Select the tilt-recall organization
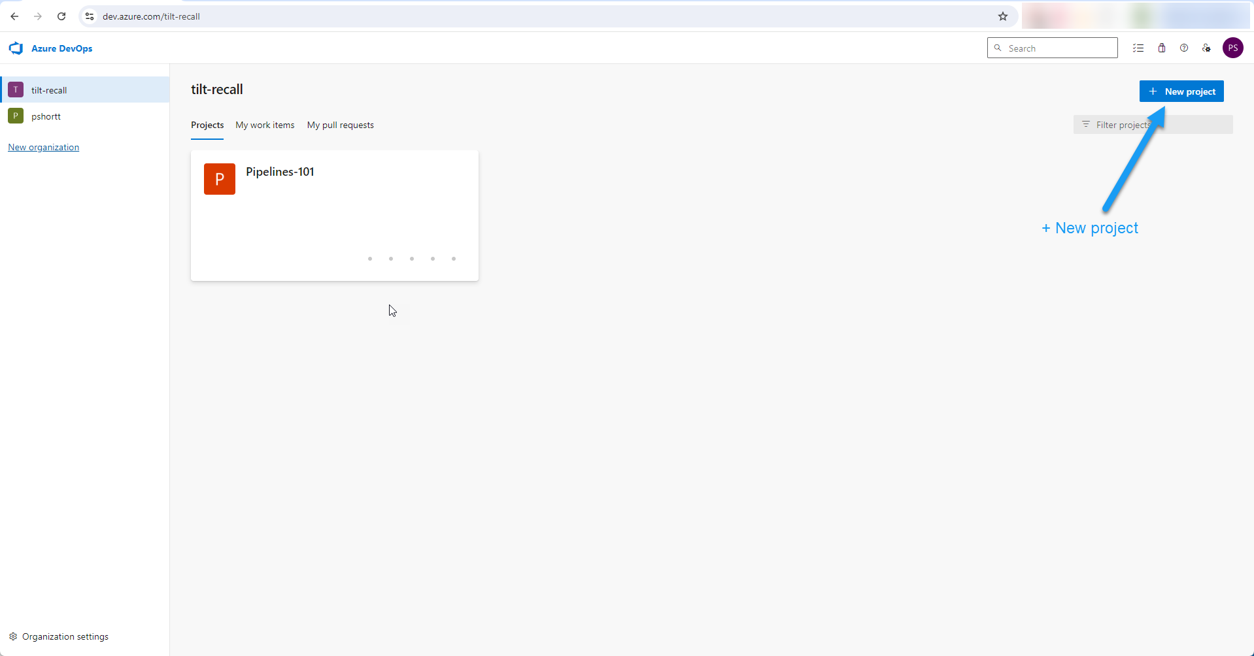The width and height of the screenshot is (1254, 656). point(49,90)
